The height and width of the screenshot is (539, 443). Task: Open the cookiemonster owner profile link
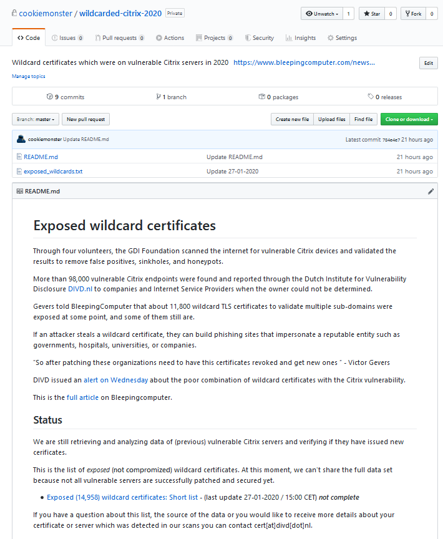click(46, 13)
